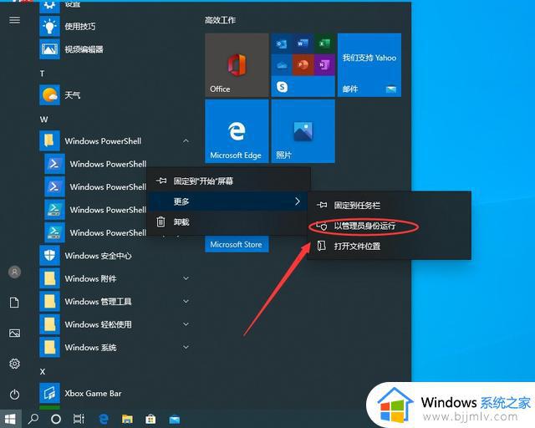Select 打开文件位置 in submenu
Viewport: 535px width, 428px height.
[390, 246]
